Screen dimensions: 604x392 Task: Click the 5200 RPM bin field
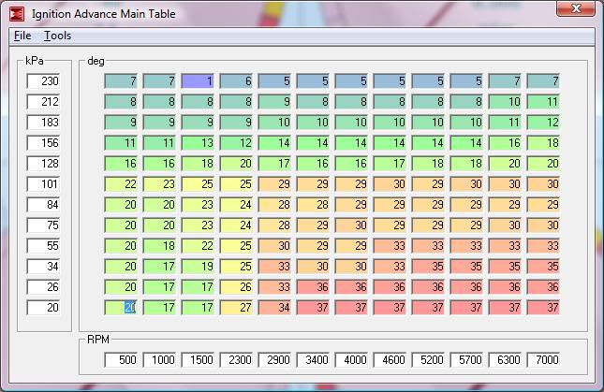(428, 360)
